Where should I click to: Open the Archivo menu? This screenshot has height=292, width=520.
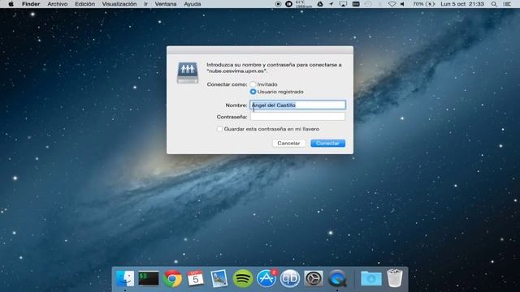(x=58, y=4)
